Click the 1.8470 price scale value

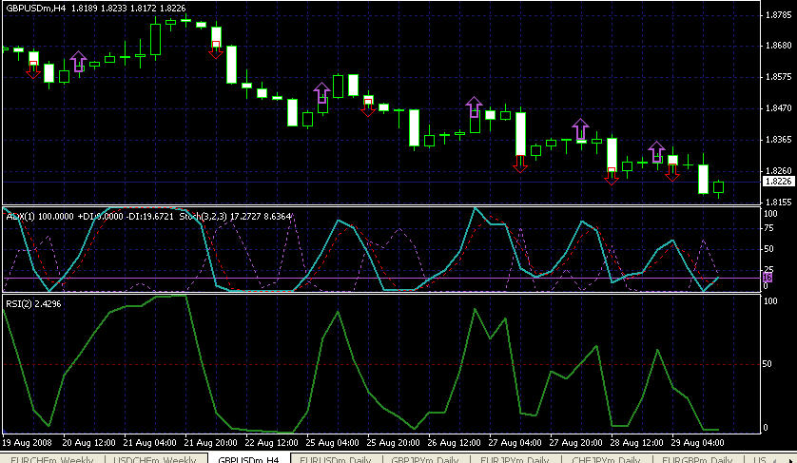[x=778, y=108]
